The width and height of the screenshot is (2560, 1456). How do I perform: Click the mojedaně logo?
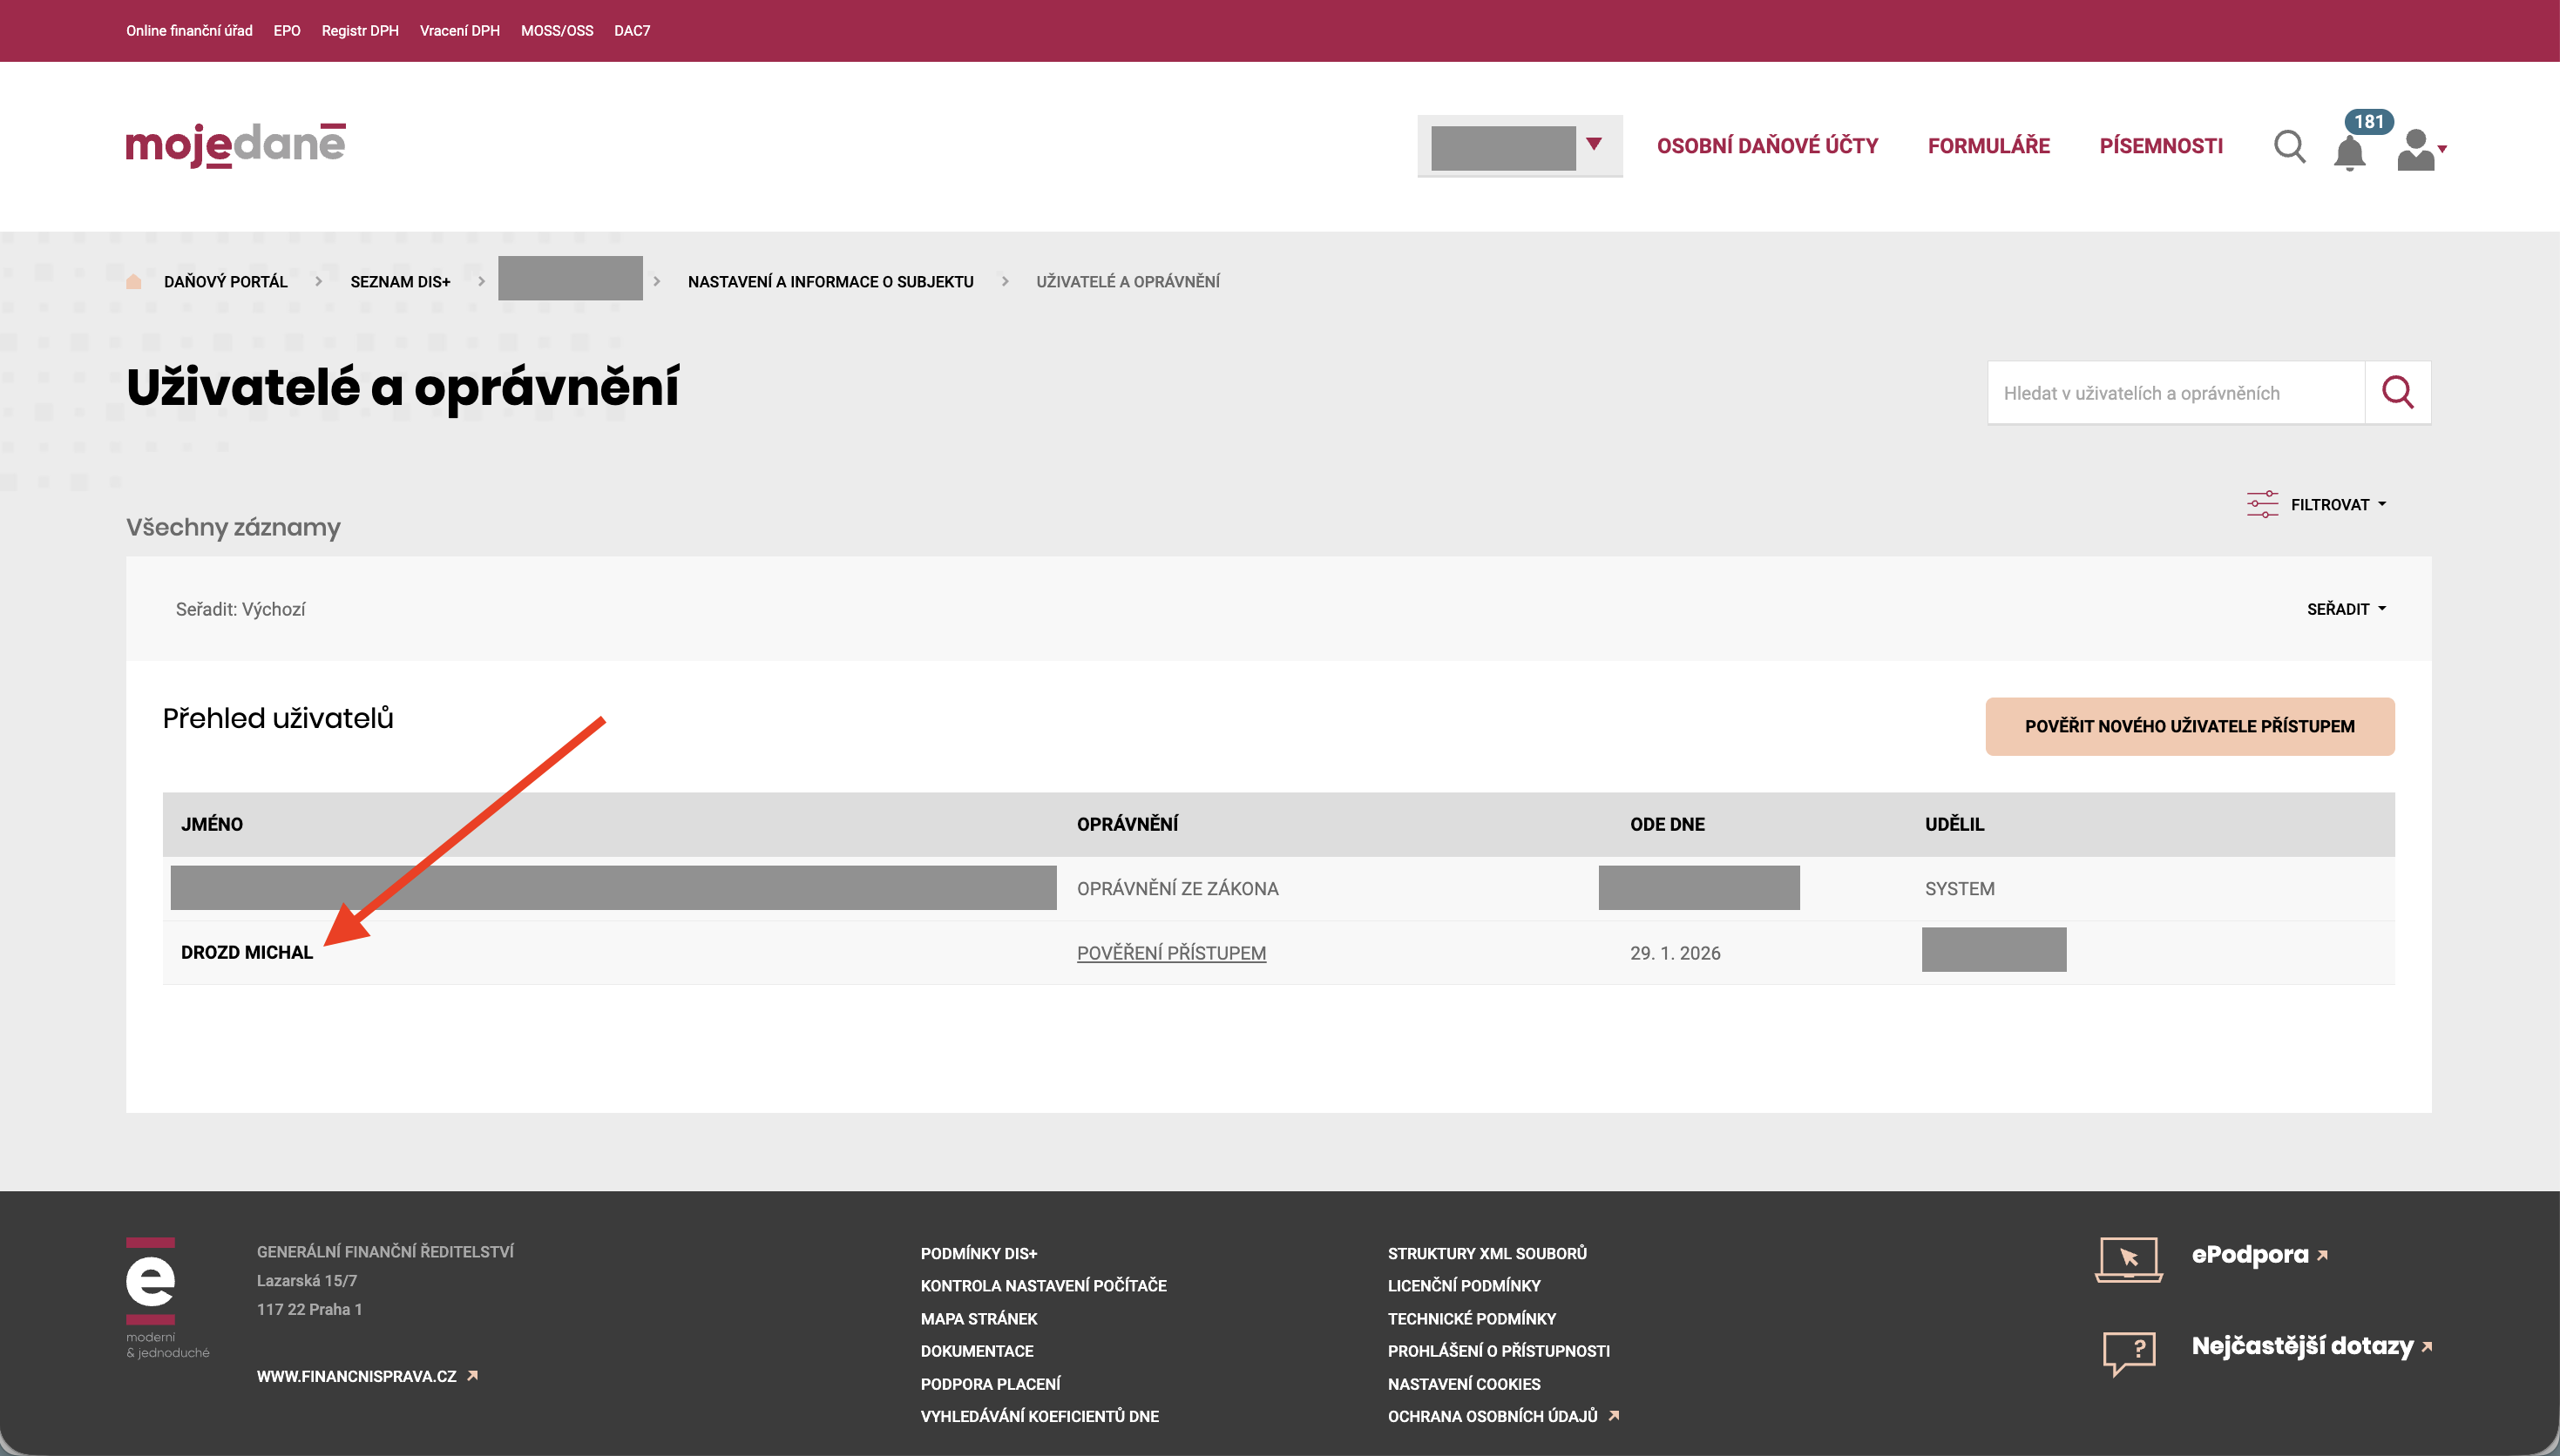click(x=236, y=145)
